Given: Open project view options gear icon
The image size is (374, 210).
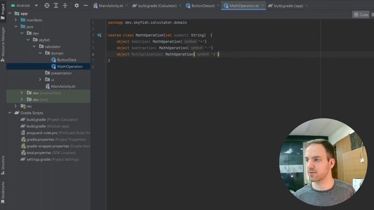Looking at the screenshot, I should coord(77,5).
